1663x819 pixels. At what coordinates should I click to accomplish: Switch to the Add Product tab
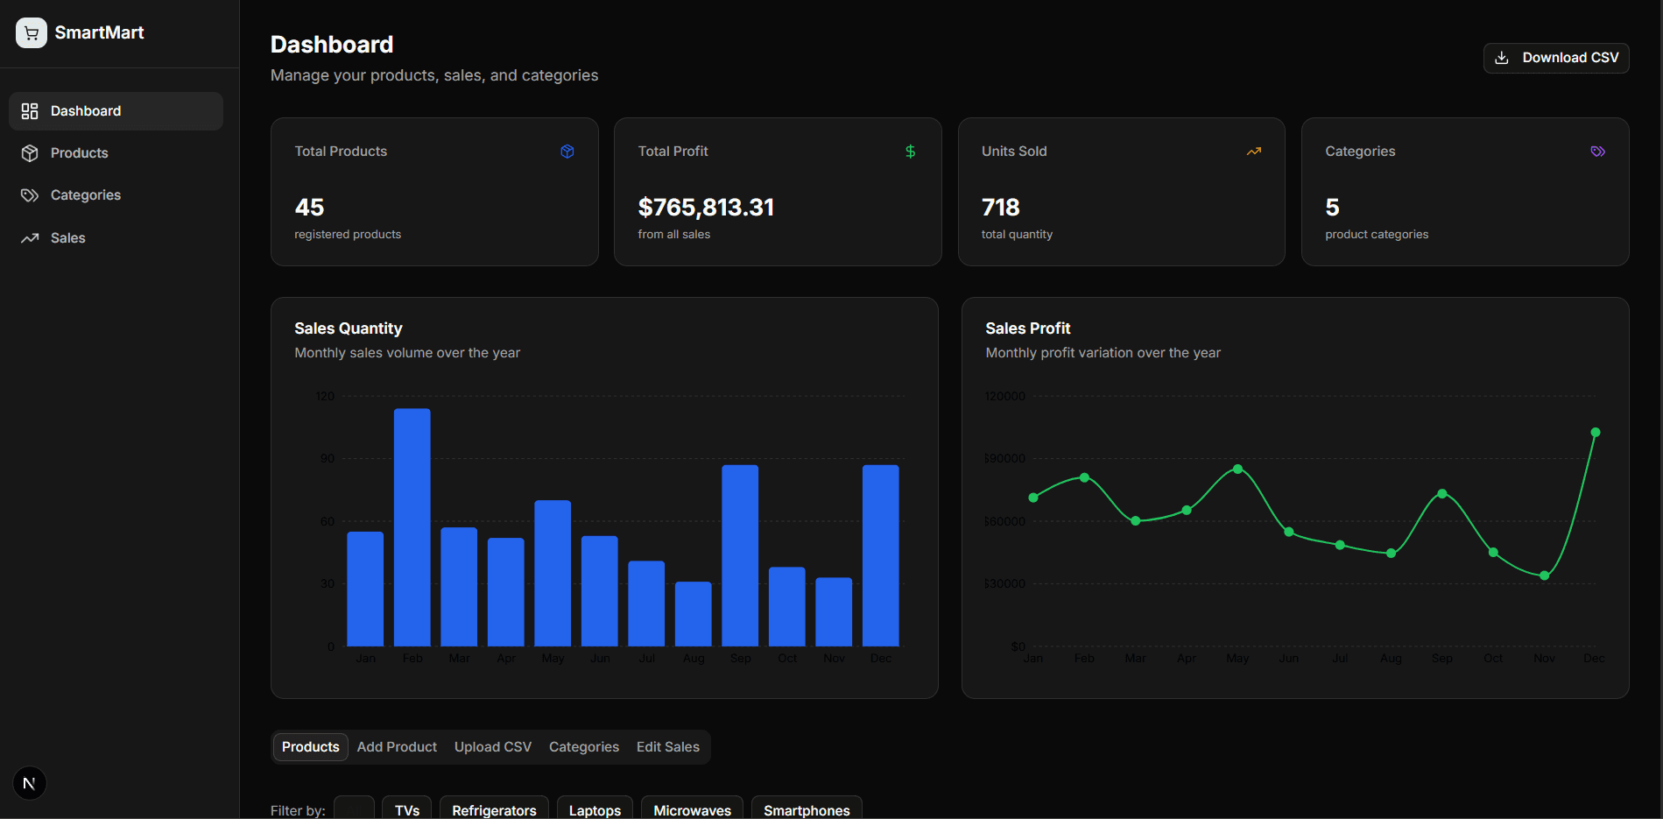[397, 747]
